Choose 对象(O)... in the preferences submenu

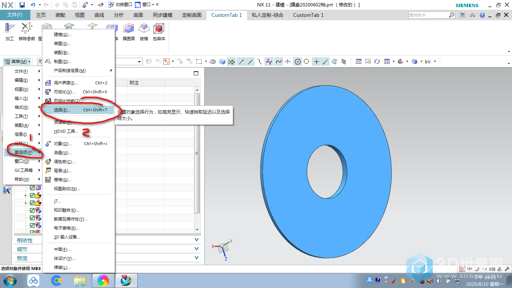78,144
